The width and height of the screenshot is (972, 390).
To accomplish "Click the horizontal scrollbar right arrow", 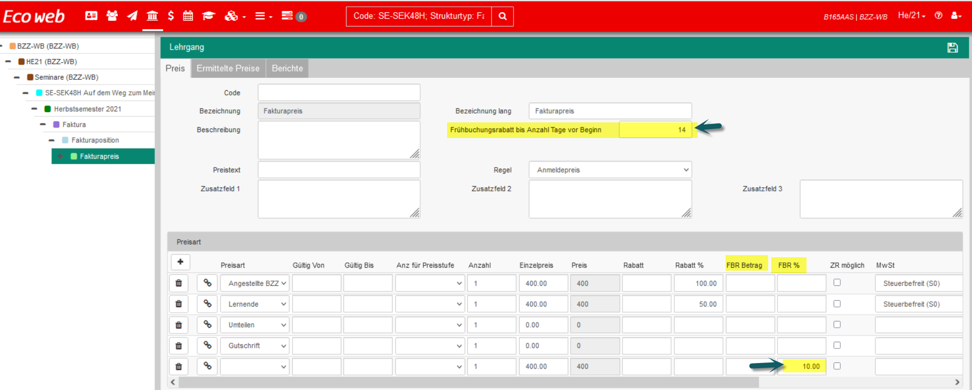I will (957, 382).
